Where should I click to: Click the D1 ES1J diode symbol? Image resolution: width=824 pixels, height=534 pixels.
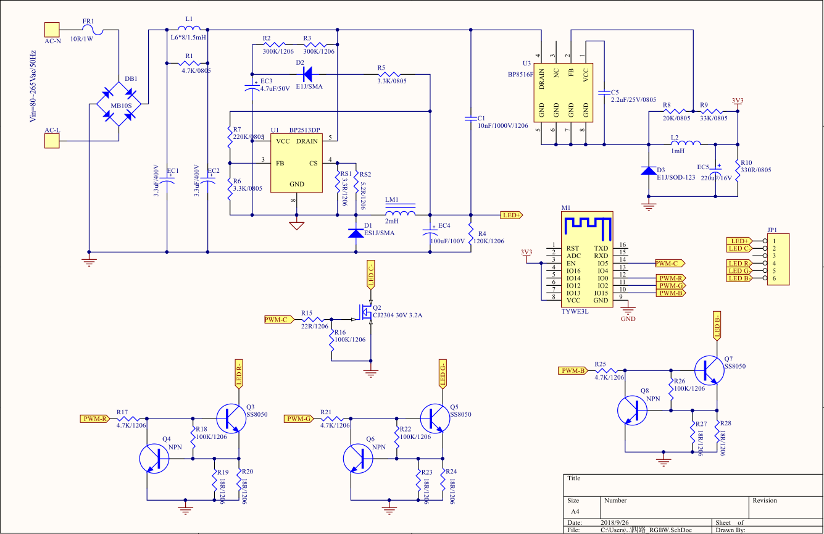(356, 233)
